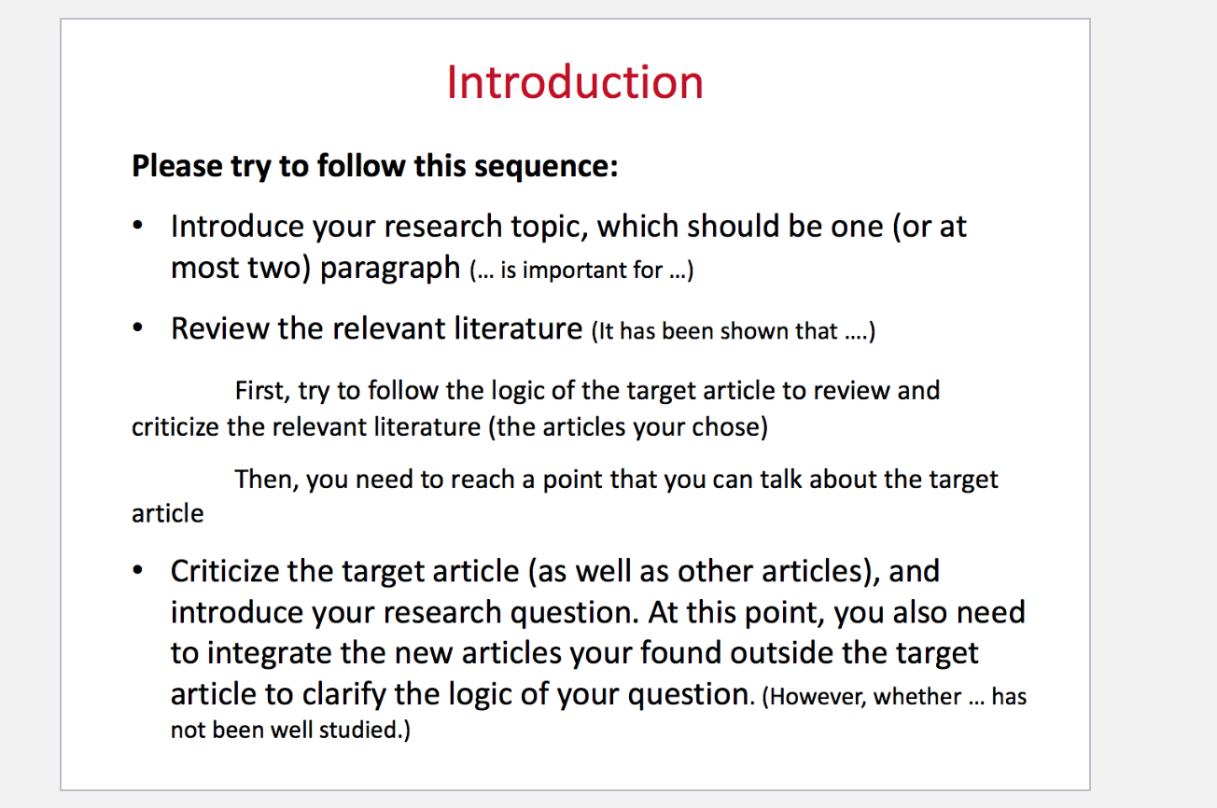The height and width of the screenshot is (808, 1217).
Task: Click the "article to clarify the logic of your question" text
Action: [x=461, y=694]
